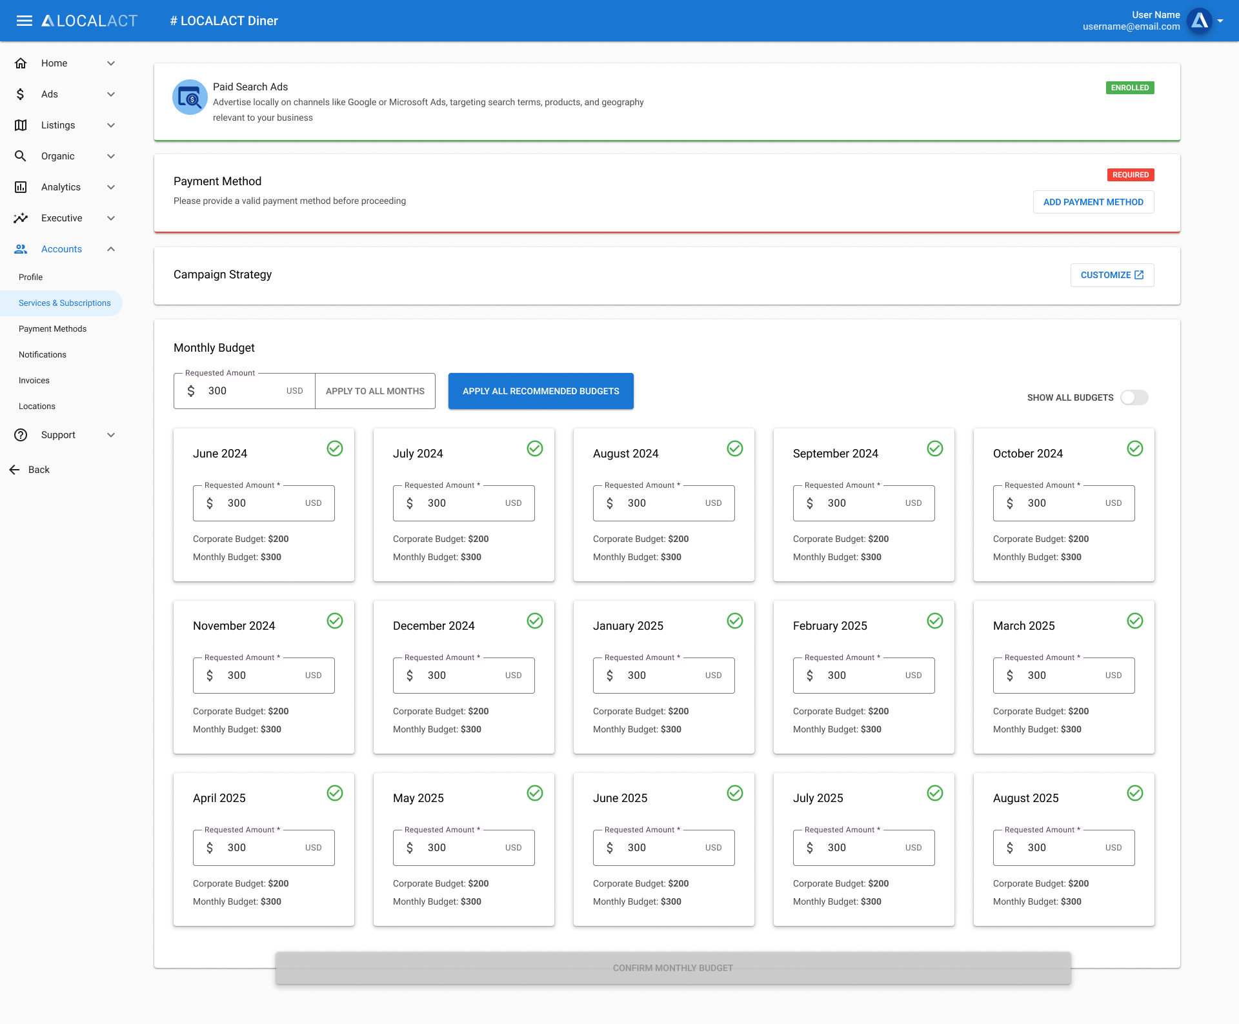Image resolution: width=1239 pixels, height=1024 pixels.
Task: Click the user avatar icon
Action: 1200,21
